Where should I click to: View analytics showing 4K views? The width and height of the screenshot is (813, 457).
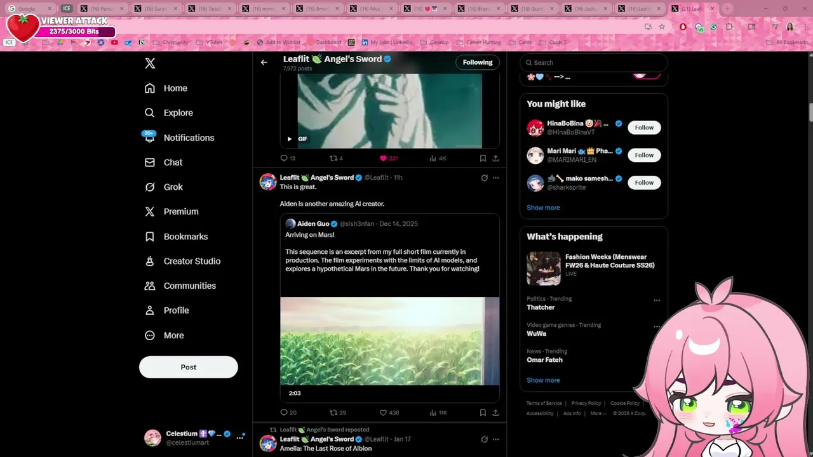pyautogui.click(x=438, y=158)
